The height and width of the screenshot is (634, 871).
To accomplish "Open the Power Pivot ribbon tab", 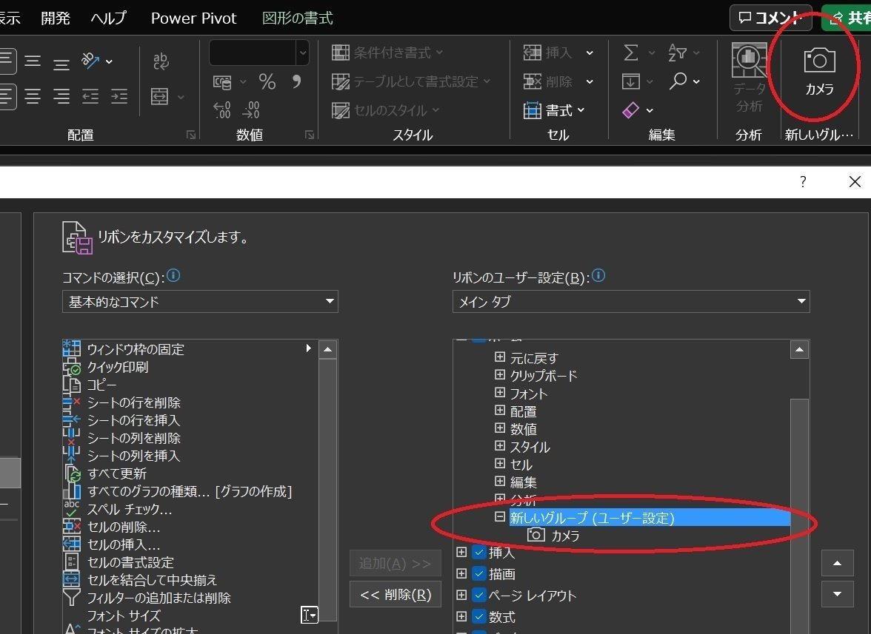I will point(194,18).
